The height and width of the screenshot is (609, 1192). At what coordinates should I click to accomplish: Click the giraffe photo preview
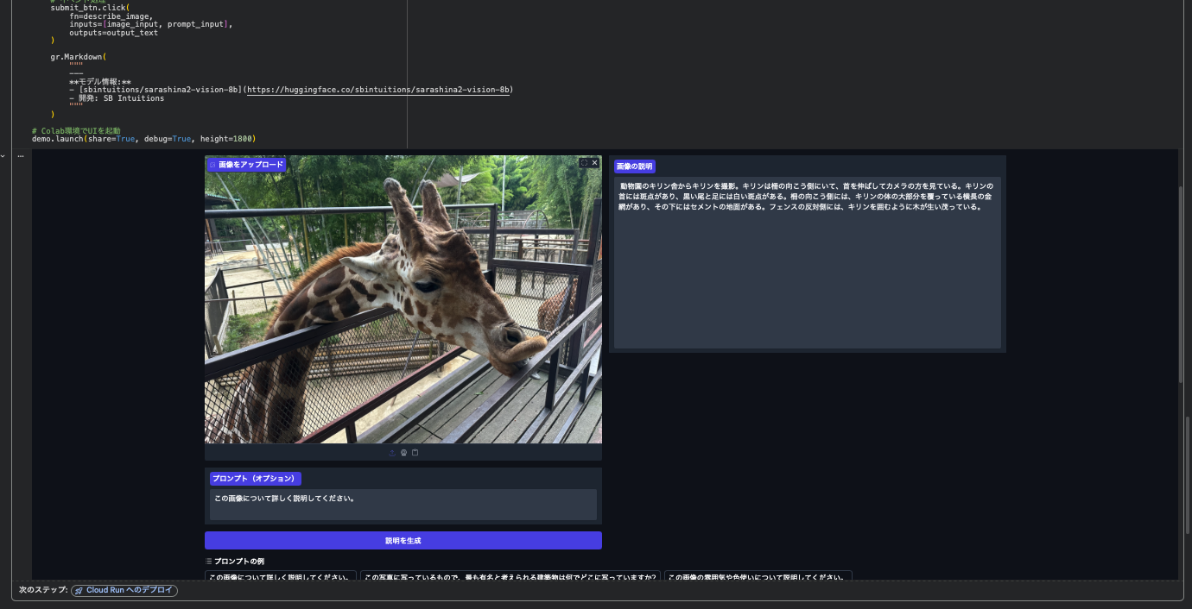point(403,302)
